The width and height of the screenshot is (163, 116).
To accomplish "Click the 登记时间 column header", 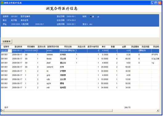I will 18,47.
